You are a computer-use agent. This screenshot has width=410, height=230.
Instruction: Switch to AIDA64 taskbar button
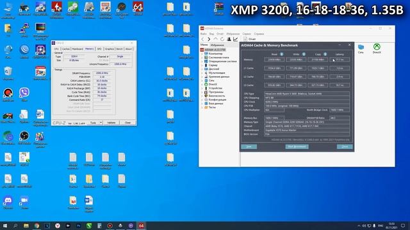141,226
